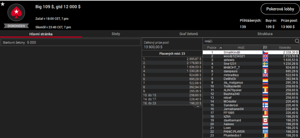Click the Swedish flag beside Sne1231
This screenshot has height=138, width=300.
pos(265,64)
